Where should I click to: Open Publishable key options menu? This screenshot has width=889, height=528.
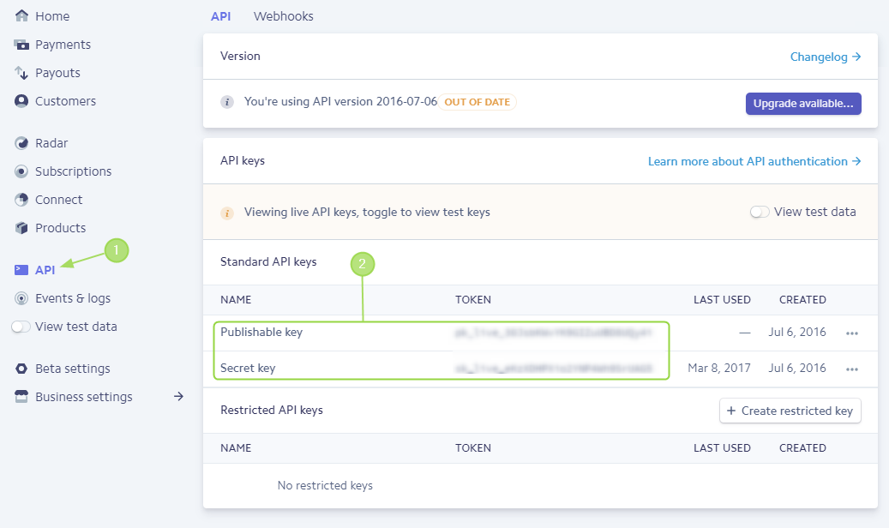851,333
